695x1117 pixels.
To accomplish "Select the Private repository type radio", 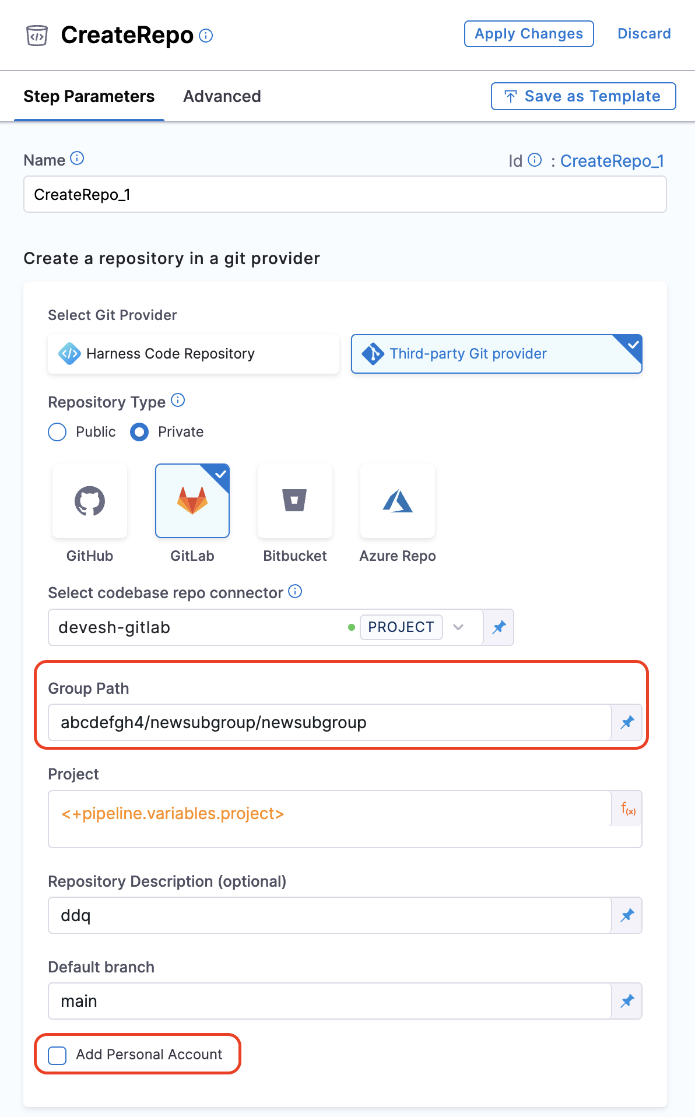I will click(139, 432).
